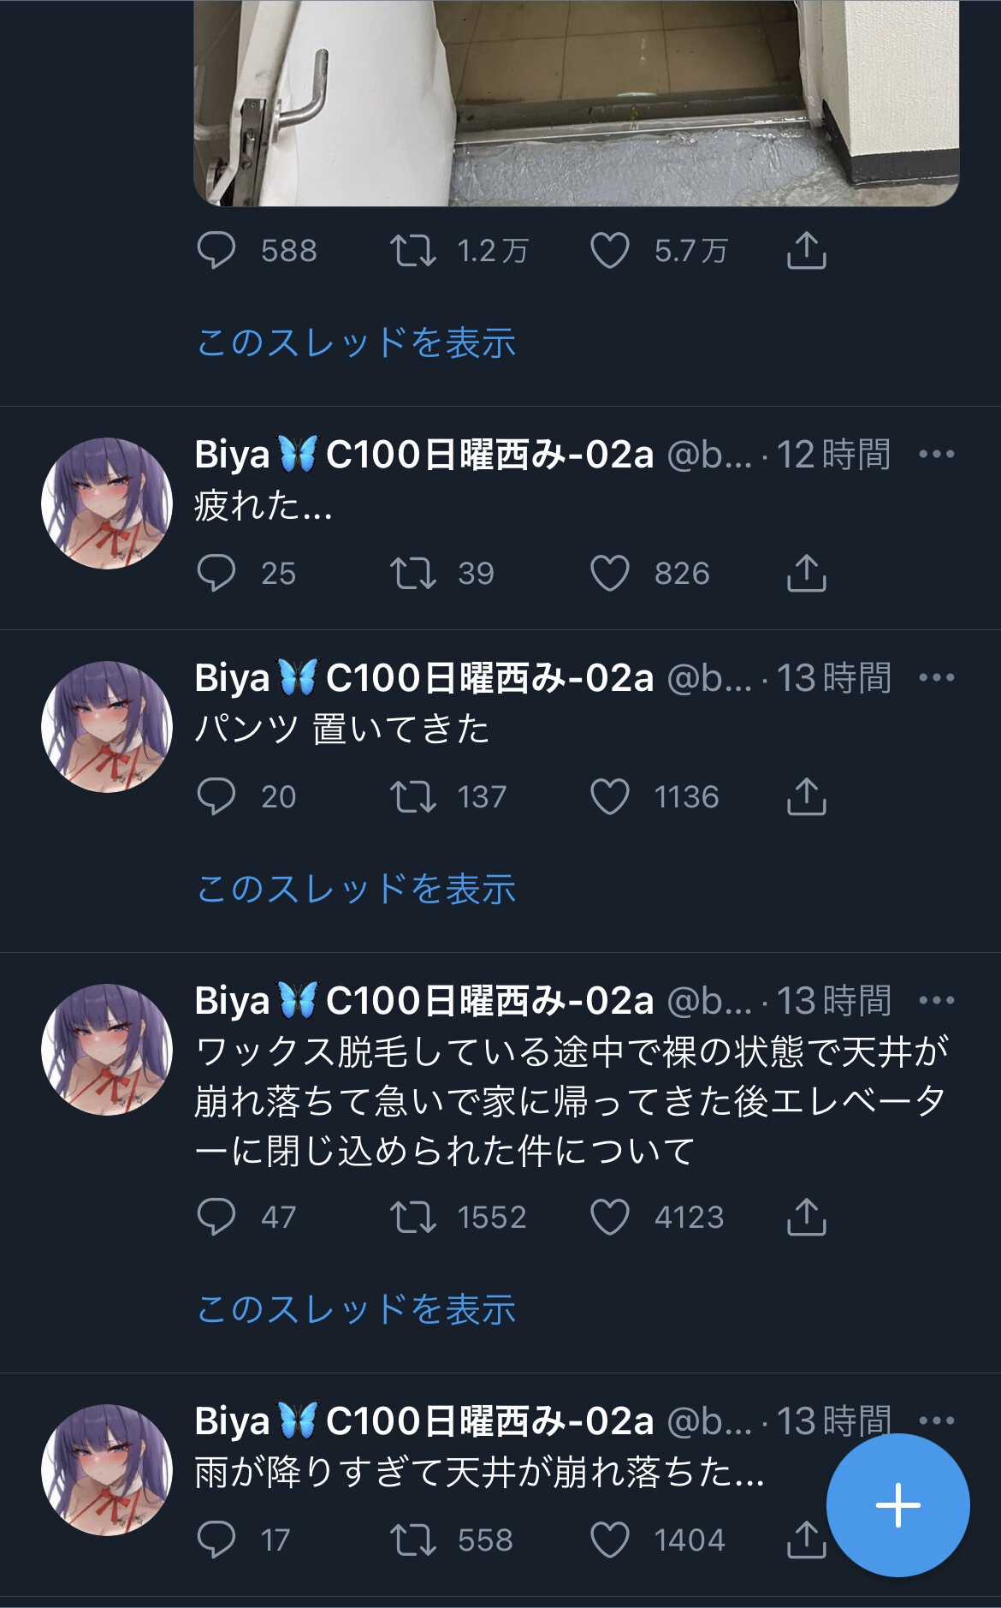The image size is (1001, 1608).
Task: Open Biya's avatar on 疲れた... tweet
Action: [x=107, y=503]
